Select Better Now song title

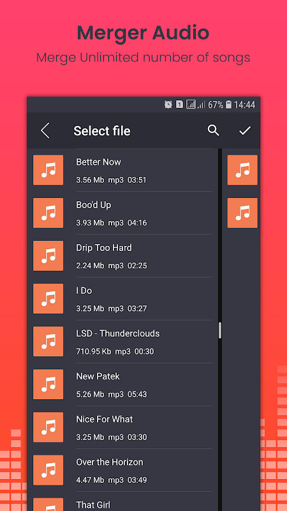(x=98, y=162)
